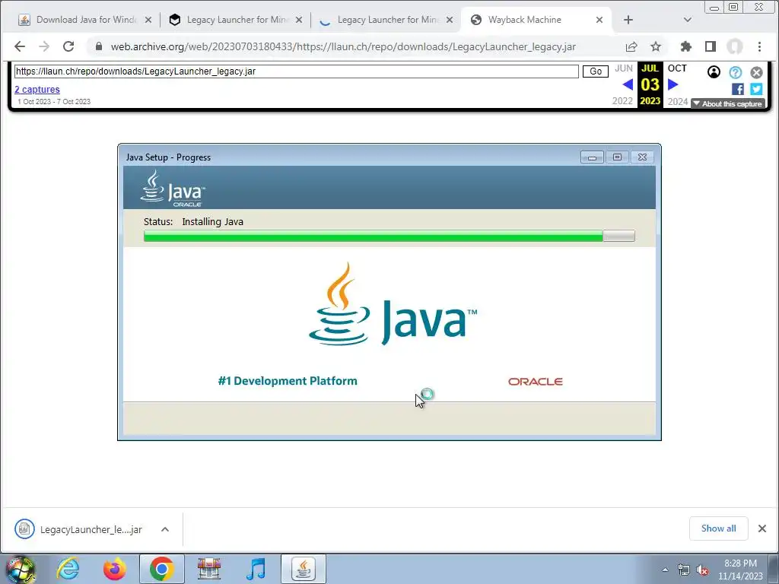This screenshot has height=584, width=779.
Task: Share capture on Facebook
Action: point(738,89)
